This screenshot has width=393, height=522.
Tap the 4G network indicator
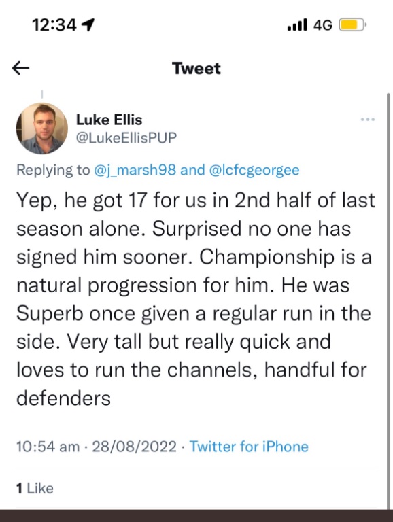pyautogui.click(x=323, y=25)
